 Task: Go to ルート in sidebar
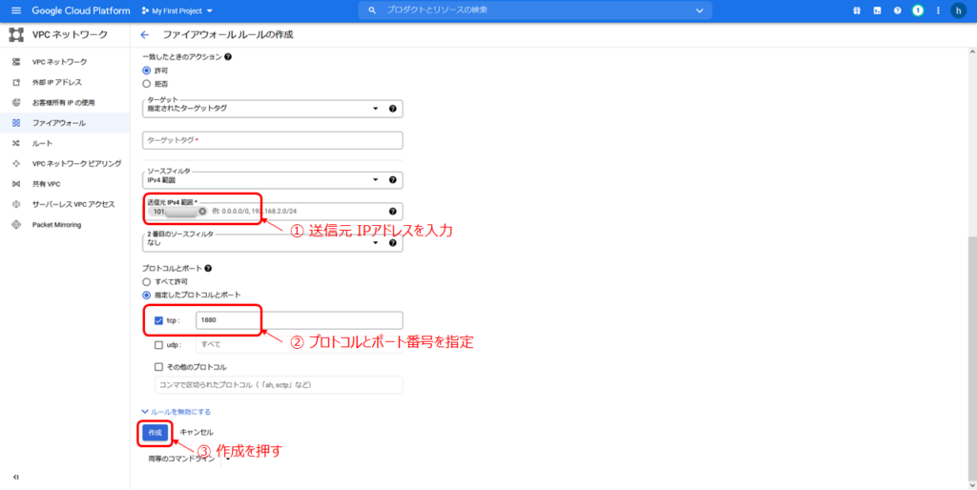pyautogui.click(x=43, y=143)
